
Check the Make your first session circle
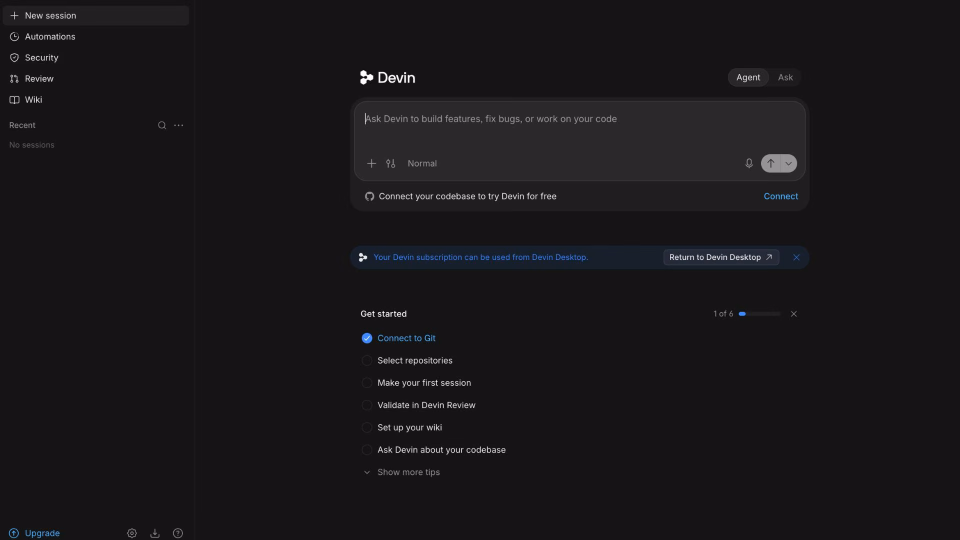pos(367,383)
